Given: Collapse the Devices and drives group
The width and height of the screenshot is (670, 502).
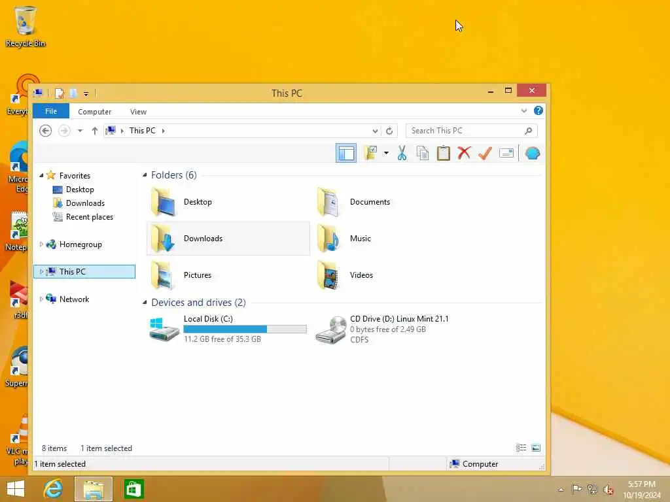Looking at the screenshot, I should click(x=145, y=303).
